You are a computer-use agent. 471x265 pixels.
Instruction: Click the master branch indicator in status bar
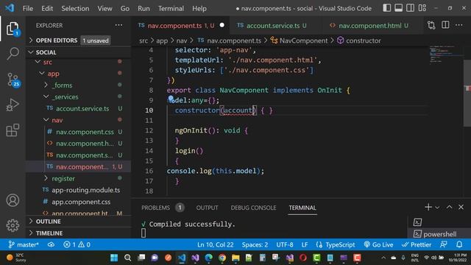pos(24,245)
